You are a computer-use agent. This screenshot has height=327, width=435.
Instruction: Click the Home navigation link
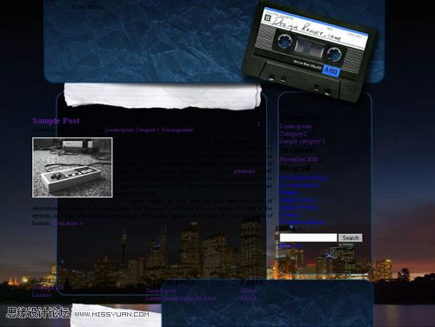(x=78, y=7)
